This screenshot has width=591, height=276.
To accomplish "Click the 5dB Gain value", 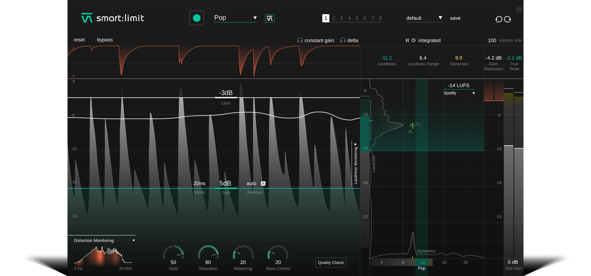I will [x=225, y=184].
